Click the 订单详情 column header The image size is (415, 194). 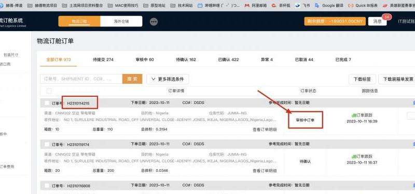click(x=176, y=91)
